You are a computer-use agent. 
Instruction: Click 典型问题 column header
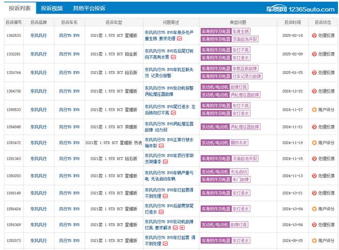pyautogui.click(x=238, y=22)
